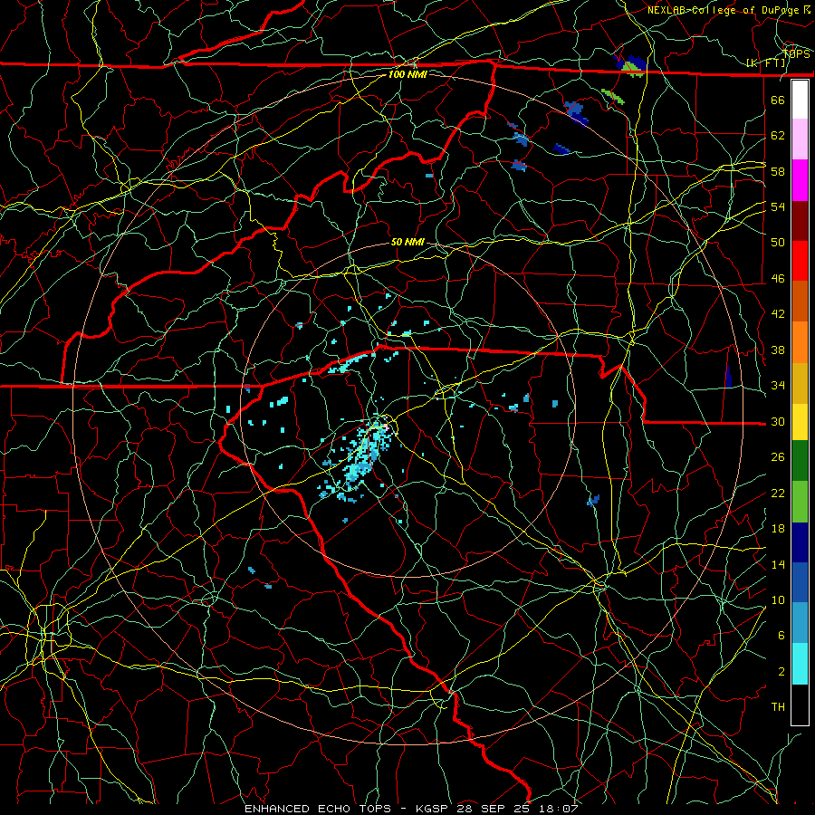The width and height of the screenshot is (815, 815).
Task: Click the 50 value on the legend scale
Action: click(778, 242)
